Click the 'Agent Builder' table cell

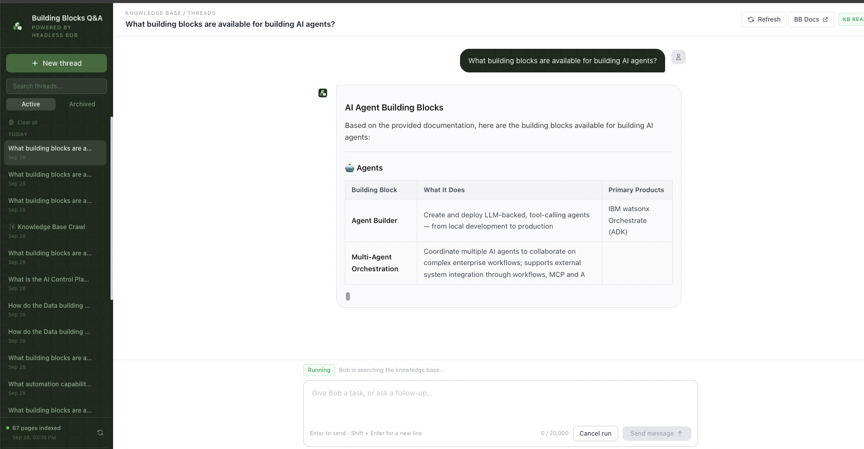[381, 220]
